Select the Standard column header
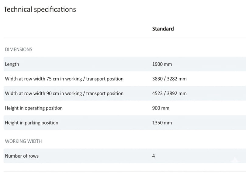Image resolution: width=246 pixels, height=173 pixels. coord(163,29)
